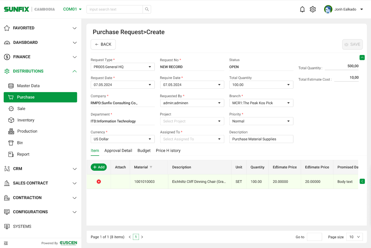Click the notification bell icon
The width and height of the screenshot is (371, 248).
pos(302,9)
